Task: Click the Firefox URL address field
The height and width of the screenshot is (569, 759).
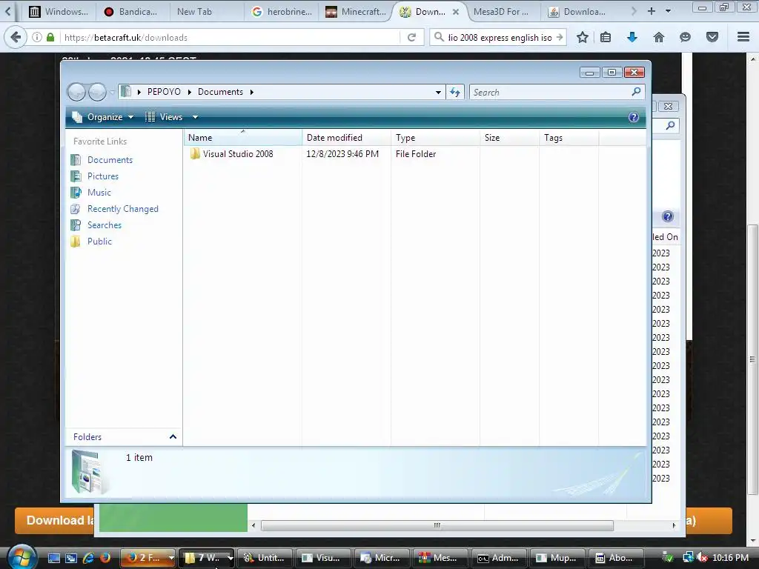Action: coord(230,37)
